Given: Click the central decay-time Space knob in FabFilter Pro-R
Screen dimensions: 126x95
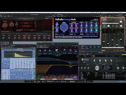Looking at the screenshot, I should click(x=57, y=52).
